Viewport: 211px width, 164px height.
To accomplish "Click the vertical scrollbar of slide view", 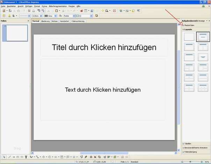I will [x=179, y=87].
